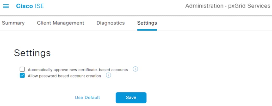
Task: Click the Cisco ISE logo
Action: [x=30, y=6]
